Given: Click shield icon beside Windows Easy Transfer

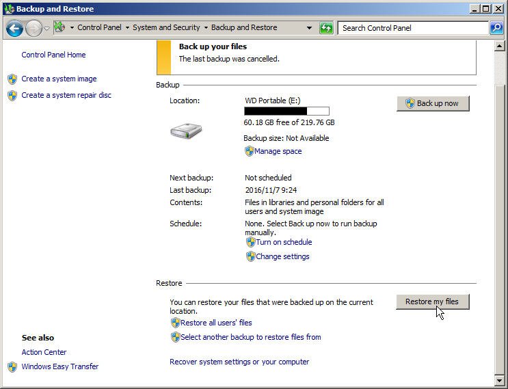Looking at the screenshot, I should click(12, 367).
